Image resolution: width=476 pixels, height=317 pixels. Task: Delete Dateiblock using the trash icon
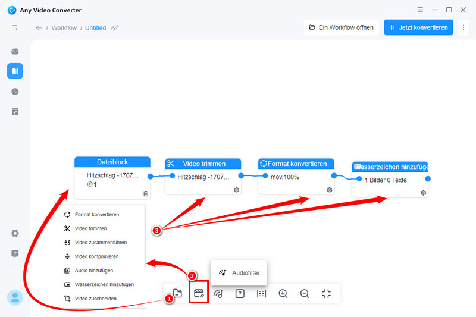(x=146, y=193)
